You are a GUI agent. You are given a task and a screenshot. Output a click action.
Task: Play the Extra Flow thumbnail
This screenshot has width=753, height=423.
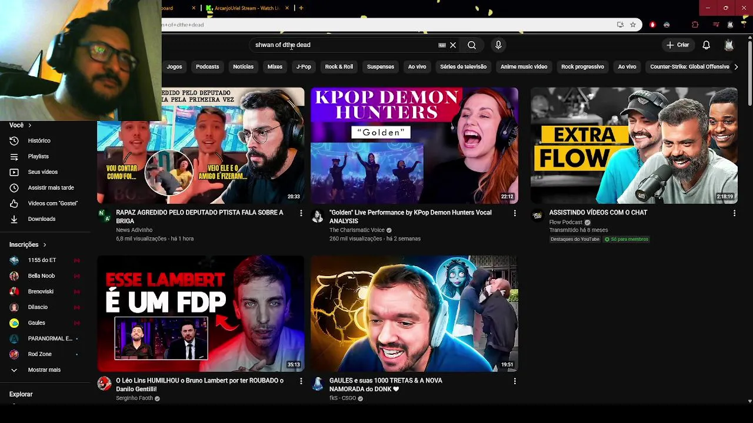click(x=634, y=146)
